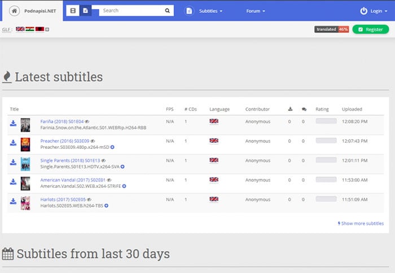Toggle the eye icon next to Fariña S01E04
Image resolution: width=395 pixels, height=273 pixels.
click(87, 122)
